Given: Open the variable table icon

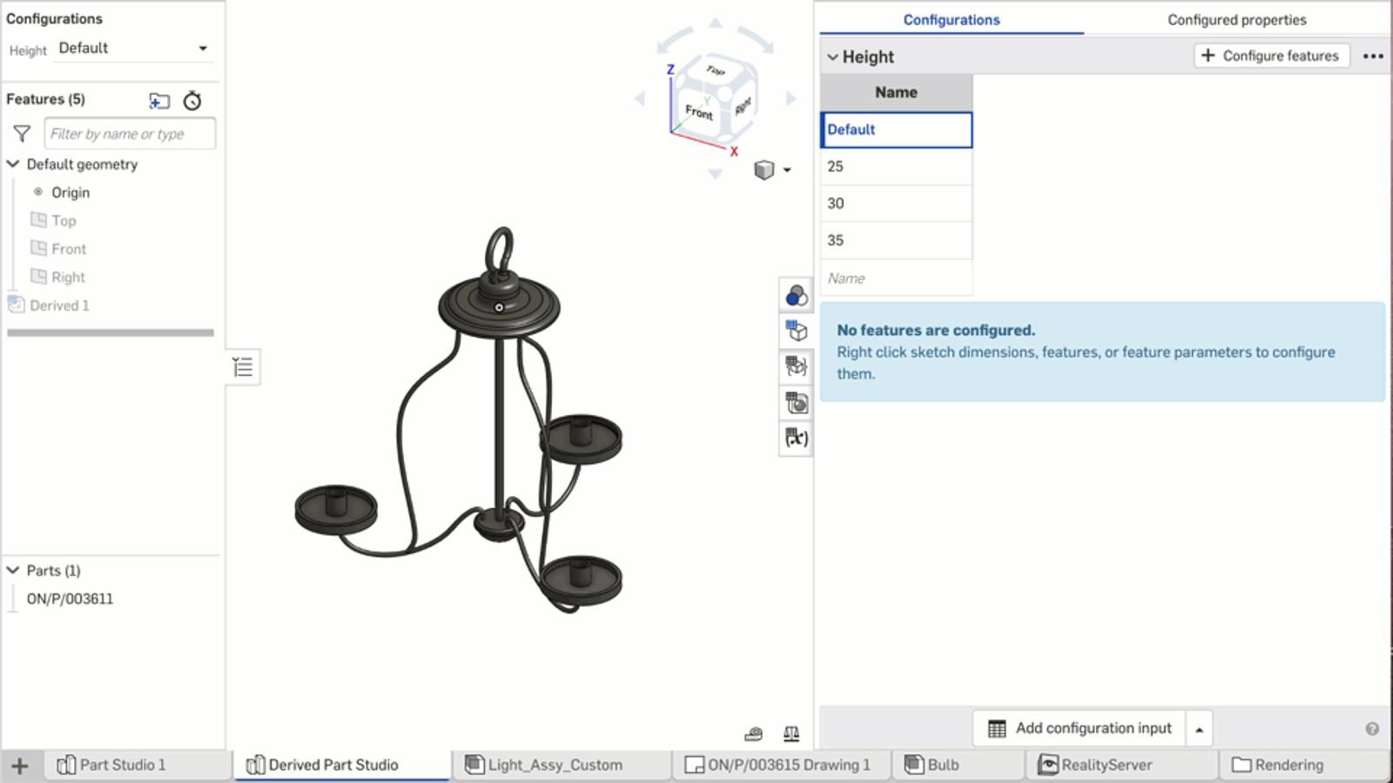Looking at the screenshot, I should click(796, 438).
